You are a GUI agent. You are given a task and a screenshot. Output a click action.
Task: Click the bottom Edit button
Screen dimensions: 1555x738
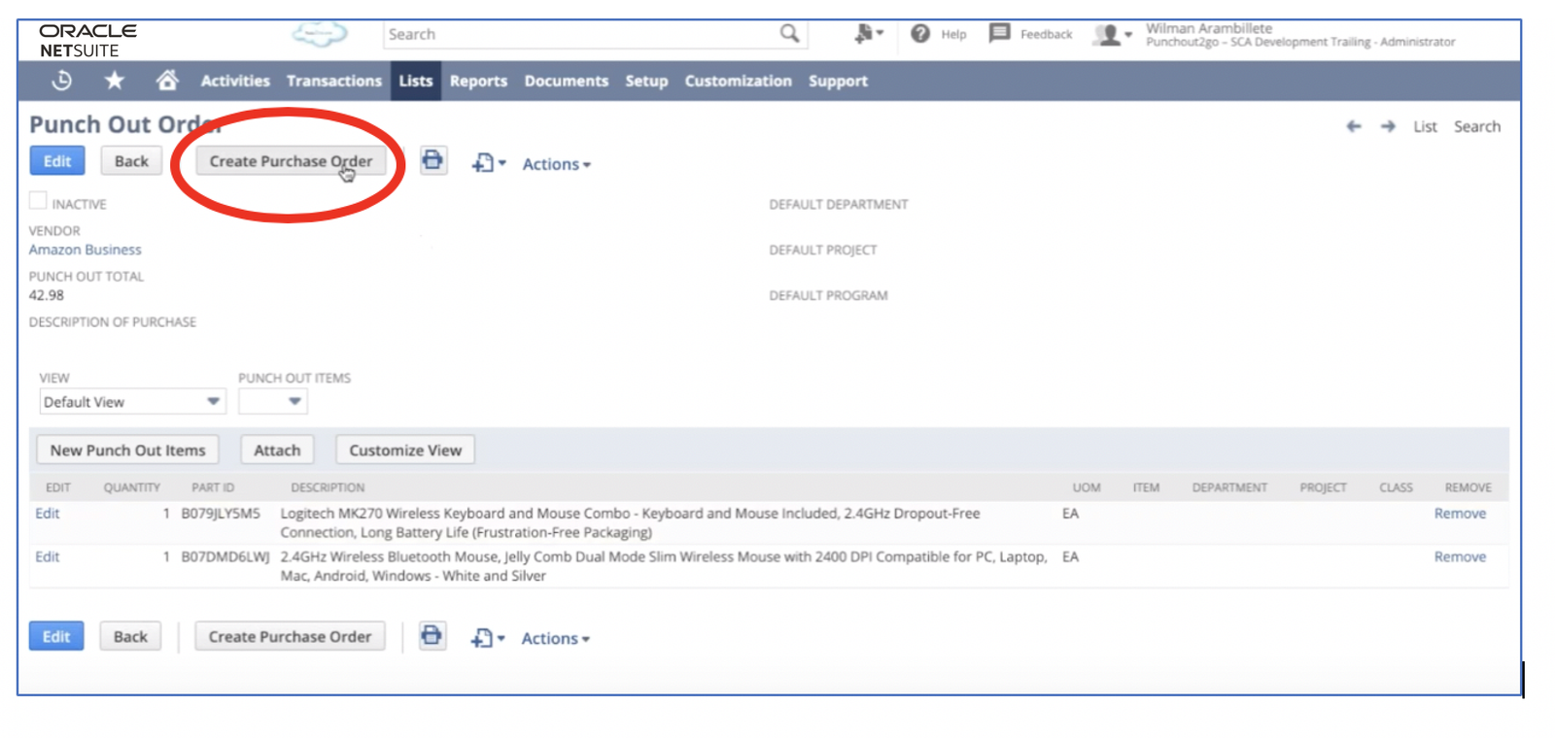point(56,636)
